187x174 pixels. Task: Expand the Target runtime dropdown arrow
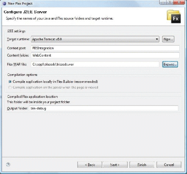point(157,39)
